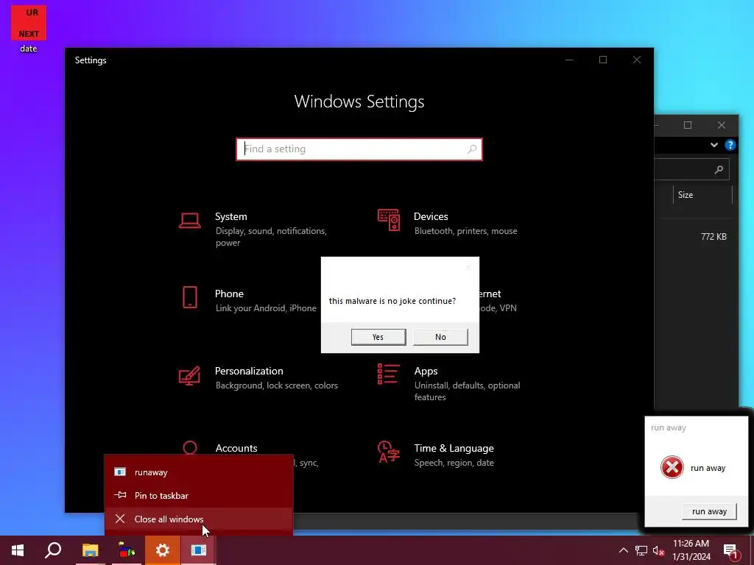Switch to Settings gear on taskbar

pos(163,550)
